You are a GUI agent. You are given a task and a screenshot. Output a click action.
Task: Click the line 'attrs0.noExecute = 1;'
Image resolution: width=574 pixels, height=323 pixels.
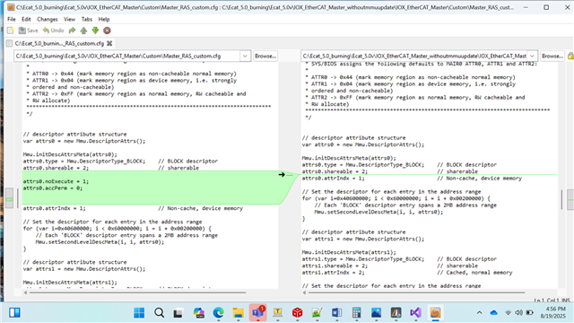click(56, 181)
